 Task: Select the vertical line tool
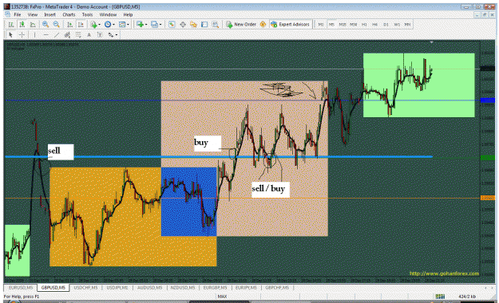34,34
